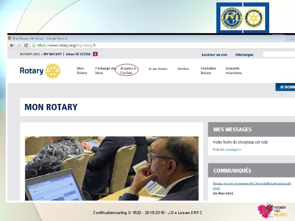Click the MY ROTARY breadcrumb link
295x221 pixels.
(53, 54)
